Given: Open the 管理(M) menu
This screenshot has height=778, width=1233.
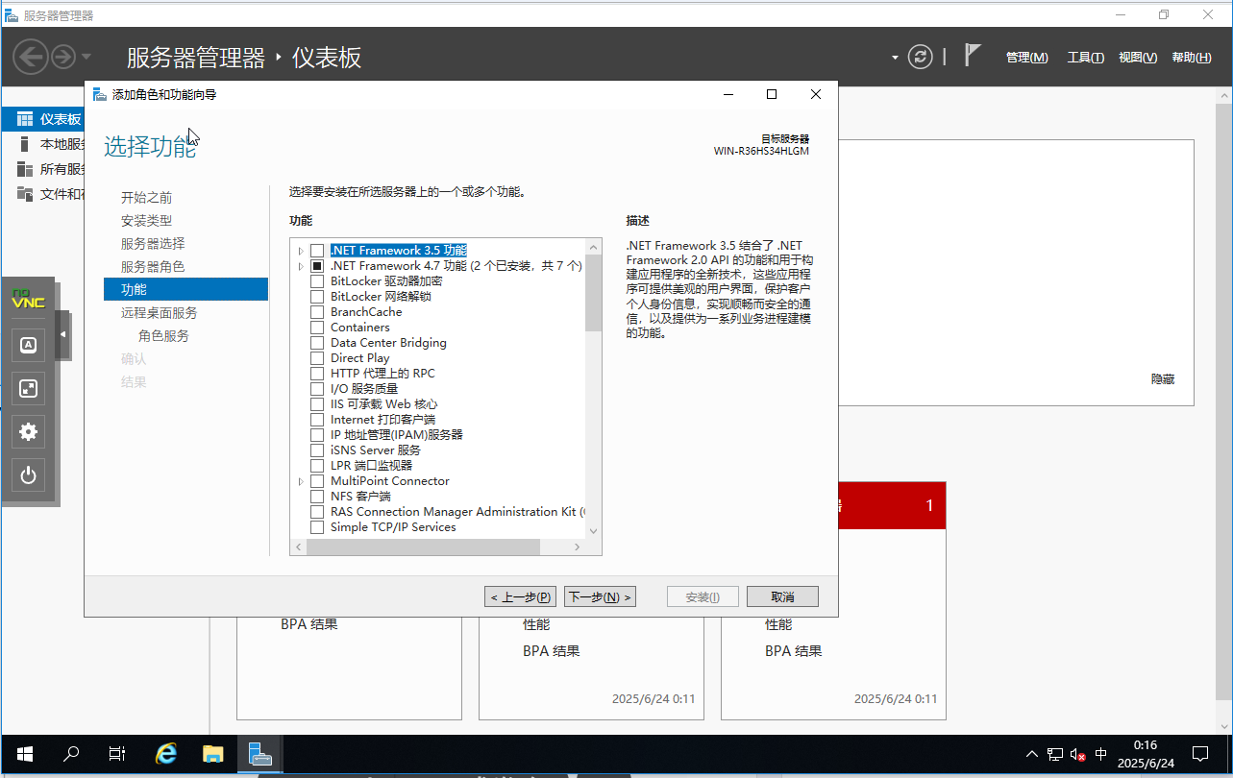Looking at the screenshot, I should 1026,58.
